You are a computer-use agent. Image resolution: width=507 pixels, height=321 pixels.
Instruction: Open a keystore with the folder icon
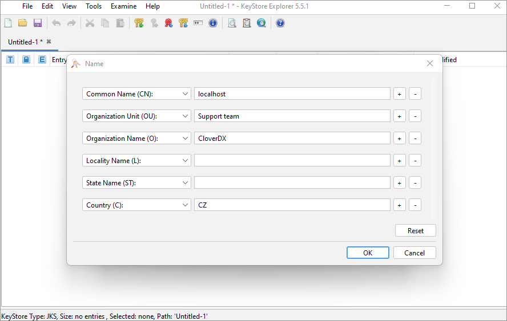coord(23,23)
